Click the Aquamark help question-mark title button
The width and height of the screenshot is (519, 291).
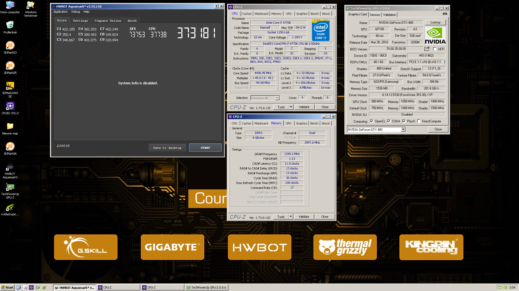(216, 6)
